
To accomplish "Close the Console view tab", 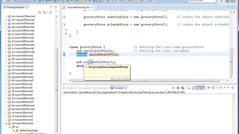I will point(125,88).
